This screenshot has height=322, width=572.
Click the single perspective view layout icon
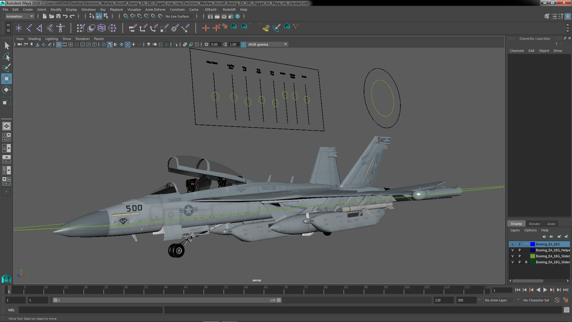[x=7, y=126]
